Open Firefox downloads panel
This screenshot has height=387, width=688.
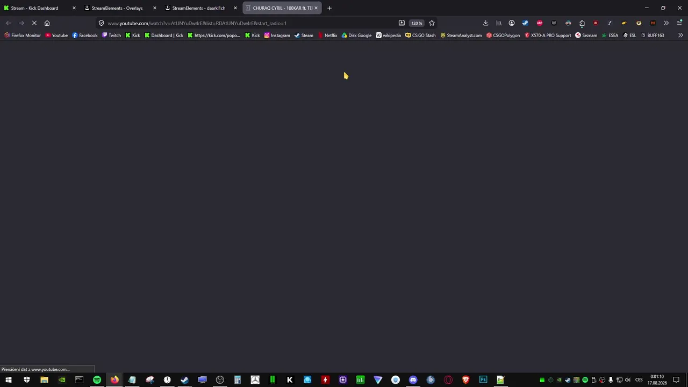pos(485,23)
